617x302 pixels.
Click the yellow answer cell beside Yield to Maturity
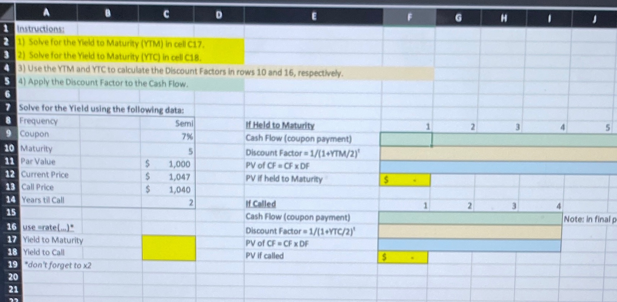(x=169, y=242)
